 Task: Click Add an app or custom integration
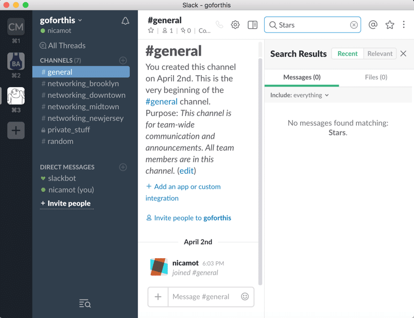point(183,192)
